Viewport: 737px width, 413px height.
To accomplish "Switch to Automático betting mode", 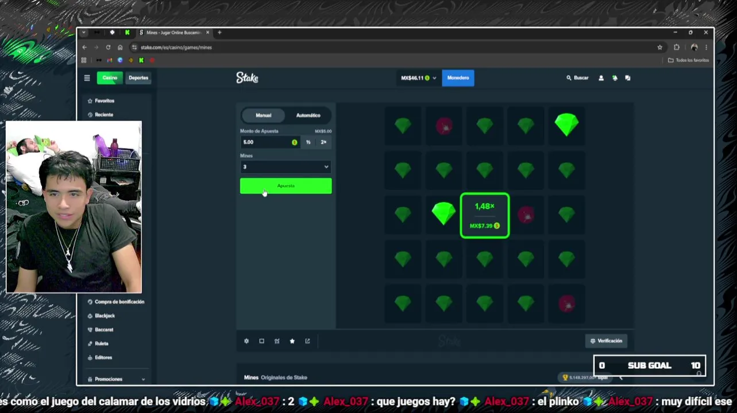I will [308, 115].
